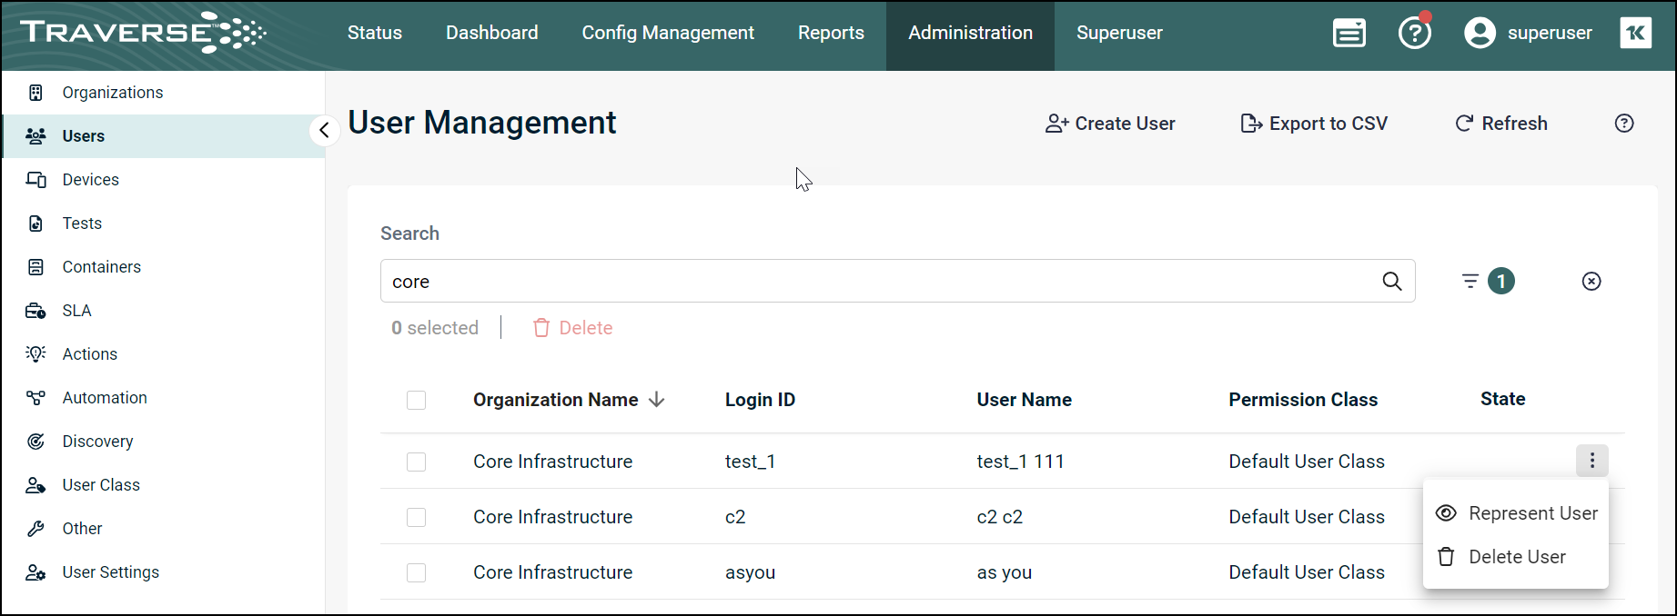
Task: Select the checkbox for user c2
Action: point(416,517)
